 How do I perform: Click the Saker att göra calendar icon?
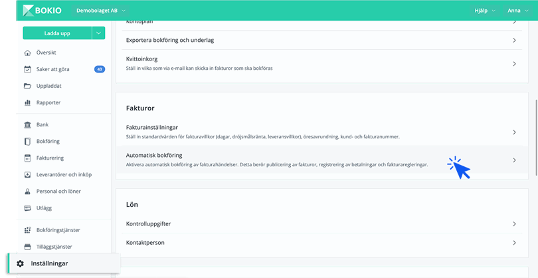pos(27,69)
